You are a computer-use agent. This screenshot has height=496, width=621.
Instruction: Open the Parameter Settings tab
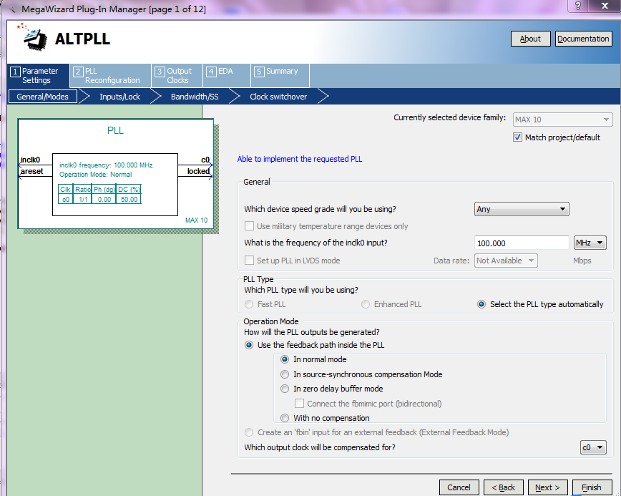tap(39, 75)
